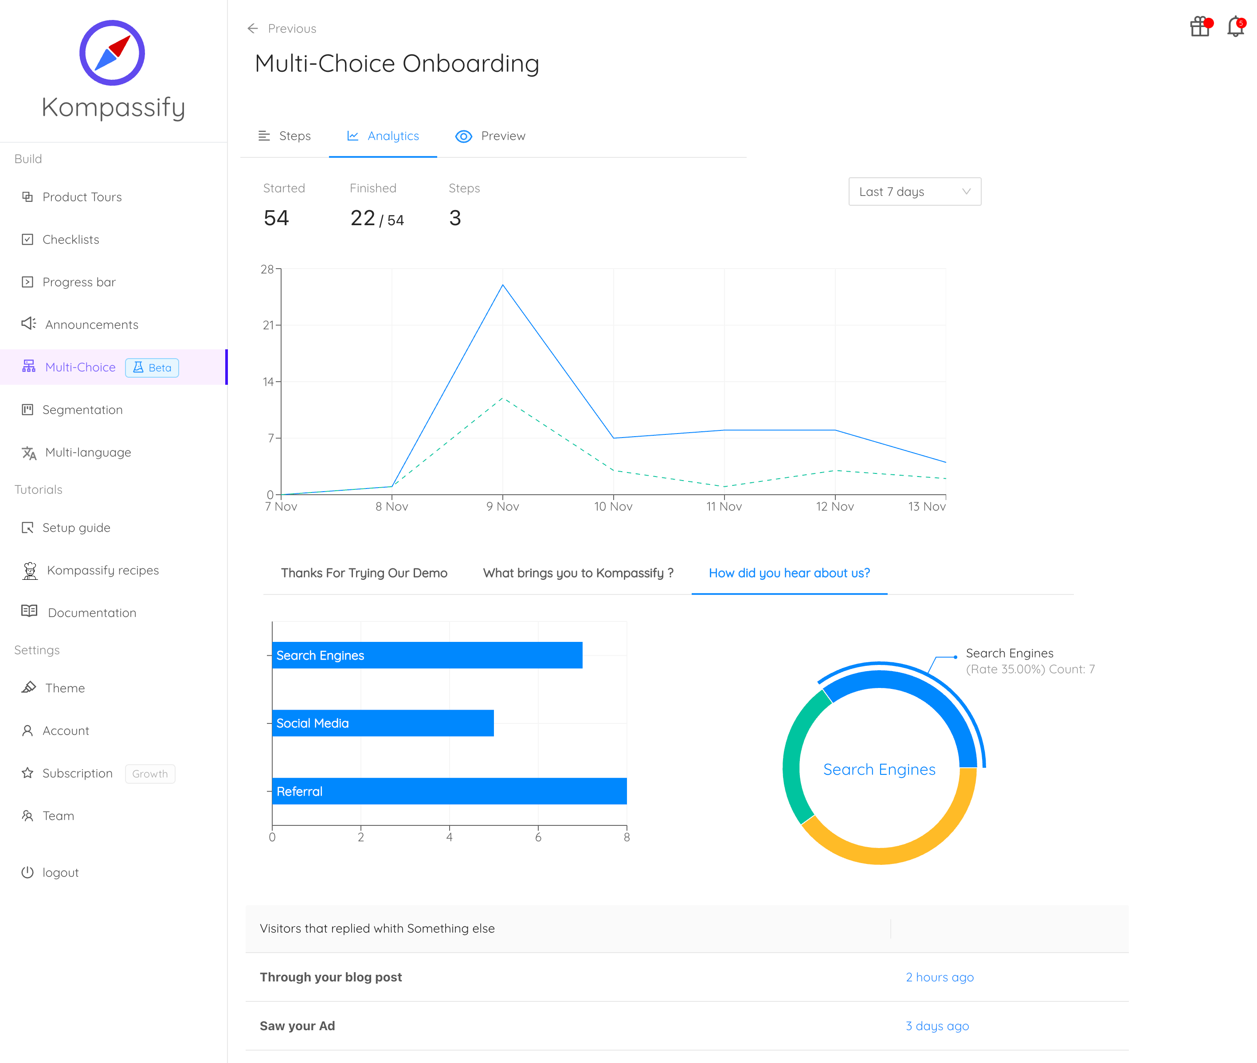The height and width of the screenshot is (1063, 1257).
Task: Click the 3 days ago timestamp
Action: pyautogui.click(x=937, y=1026)
